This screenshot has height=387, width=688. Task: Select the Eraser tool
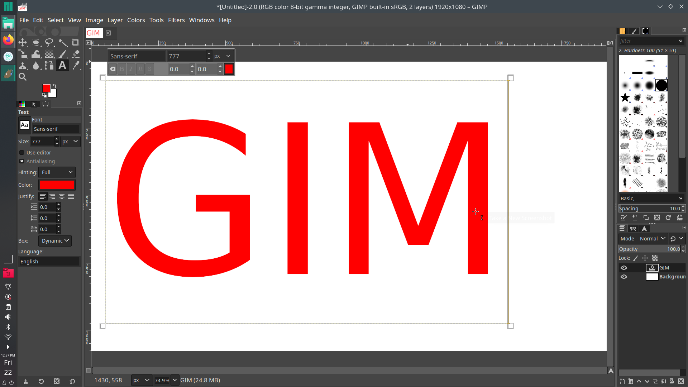tap(76, 54)
